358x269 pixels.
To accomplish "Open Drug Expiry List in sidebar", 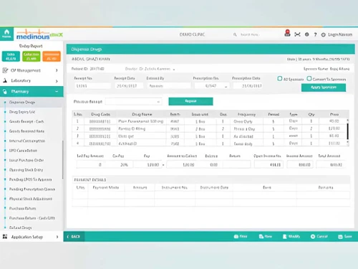I will pyautogui.click(x=22, y=112).
